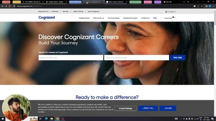Click the Cognizant.Com top link
The width and height of the screenshot is (216, 121).
[43, 11]
